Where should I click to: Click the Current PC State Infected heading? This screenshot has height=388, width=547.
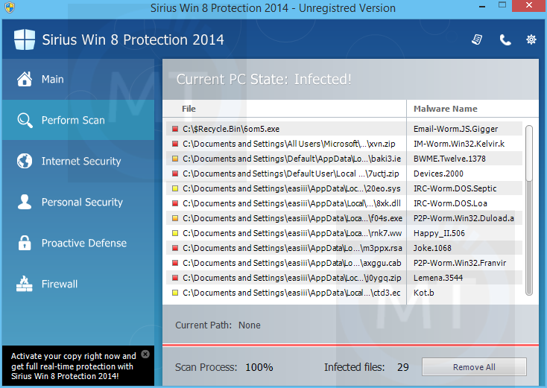[264, 80]
